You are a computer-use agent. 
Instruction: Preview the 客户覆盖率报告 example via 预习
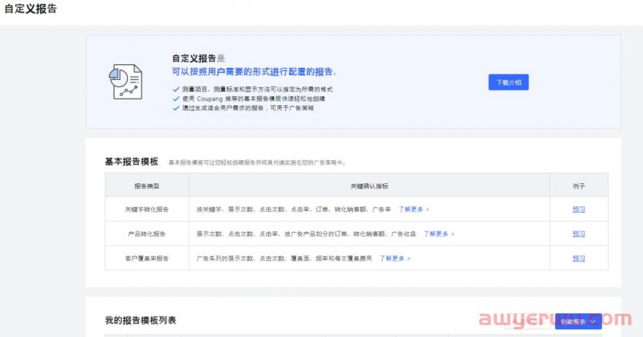(579, 259)
